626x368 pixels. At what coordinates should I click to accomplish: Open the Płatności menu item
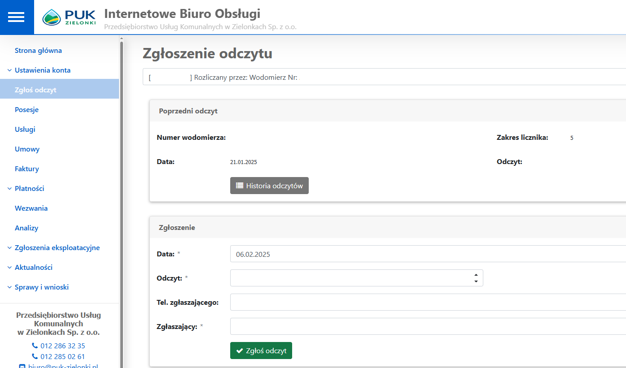(x=30, y=188)
